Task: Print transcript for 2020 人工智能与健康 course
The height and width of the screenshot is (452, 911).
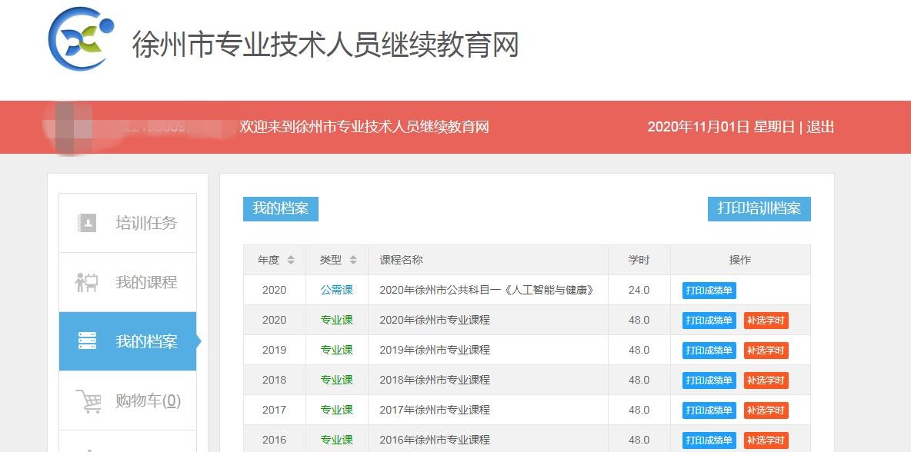Action: click(709, 291)
